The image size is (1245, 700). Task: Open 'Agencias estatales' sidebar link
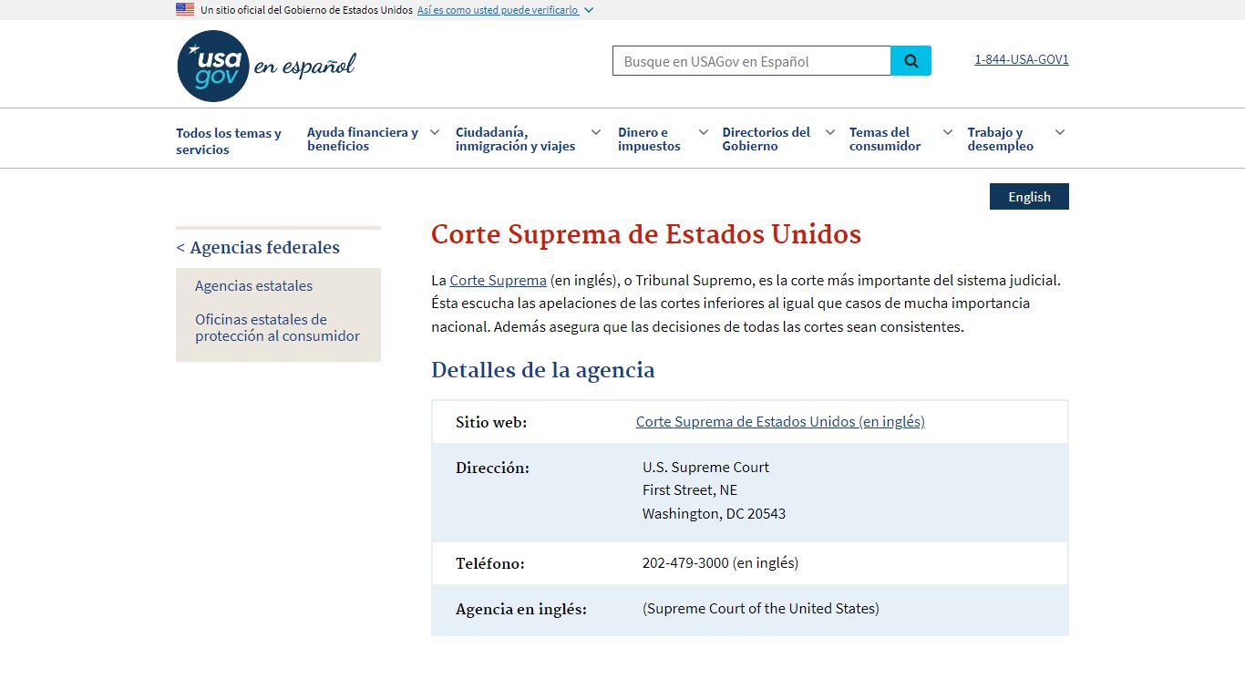click(x=253, y=285)
